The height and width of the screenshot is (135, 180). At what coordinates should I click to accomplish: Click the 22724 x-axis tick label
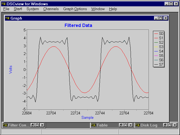coord(75,113)
